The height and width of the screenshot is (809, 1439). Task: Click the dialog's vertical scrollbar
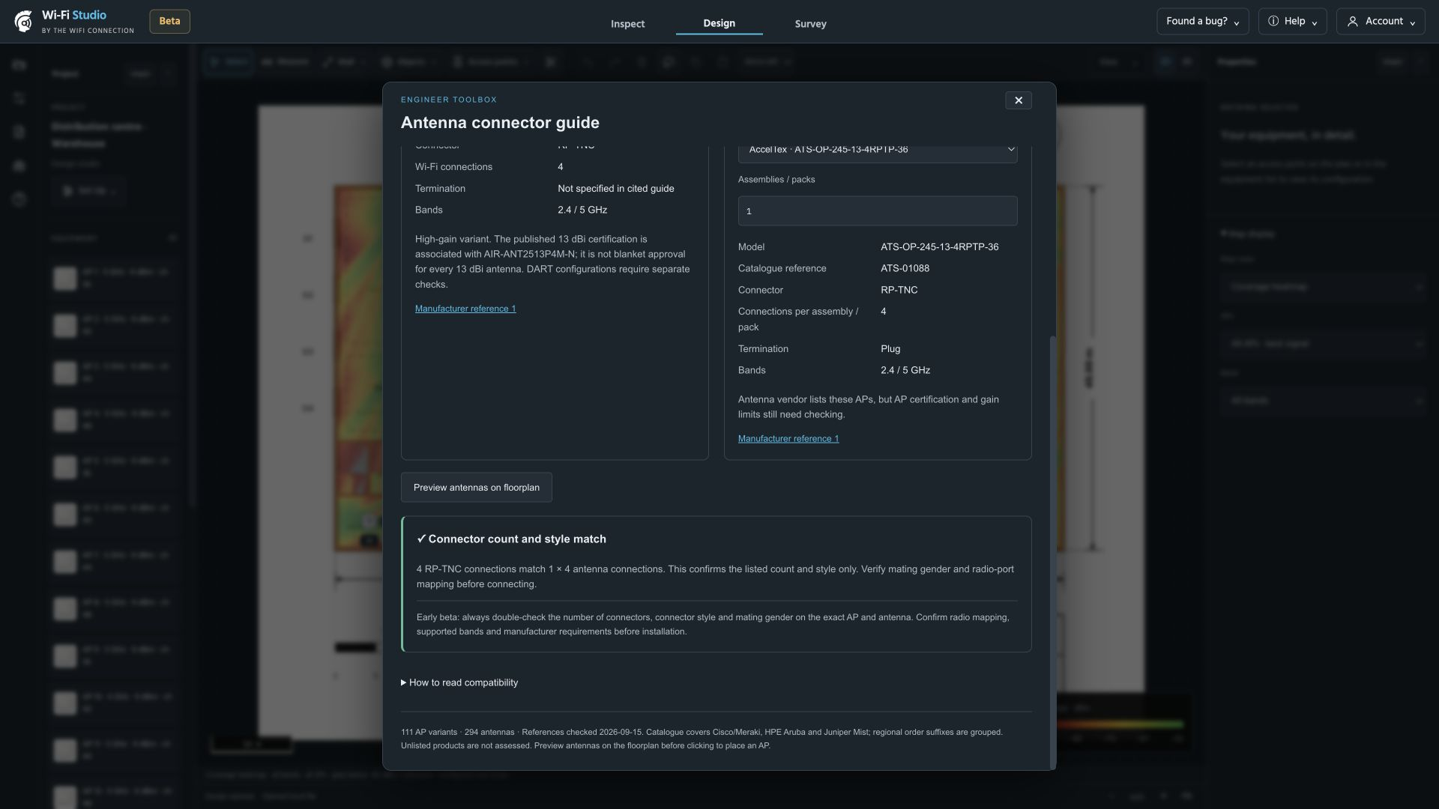[1052, 552]
